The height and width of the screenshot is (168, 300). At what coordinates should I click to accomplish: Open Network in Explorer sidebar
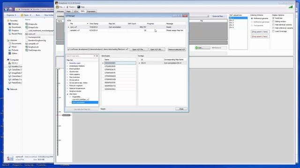coord(14,89)
